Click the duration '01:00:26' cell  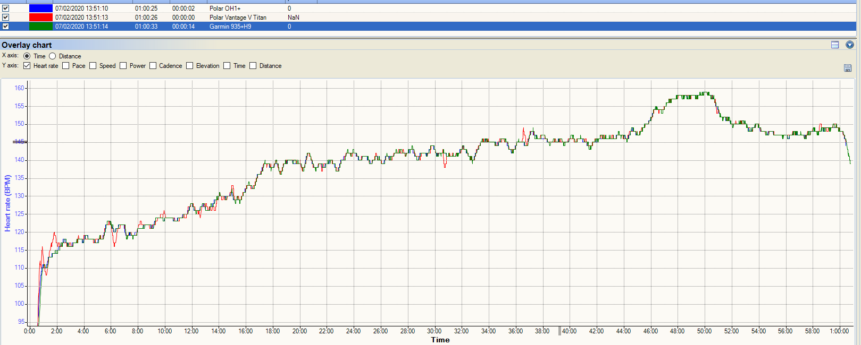(146, 18)
